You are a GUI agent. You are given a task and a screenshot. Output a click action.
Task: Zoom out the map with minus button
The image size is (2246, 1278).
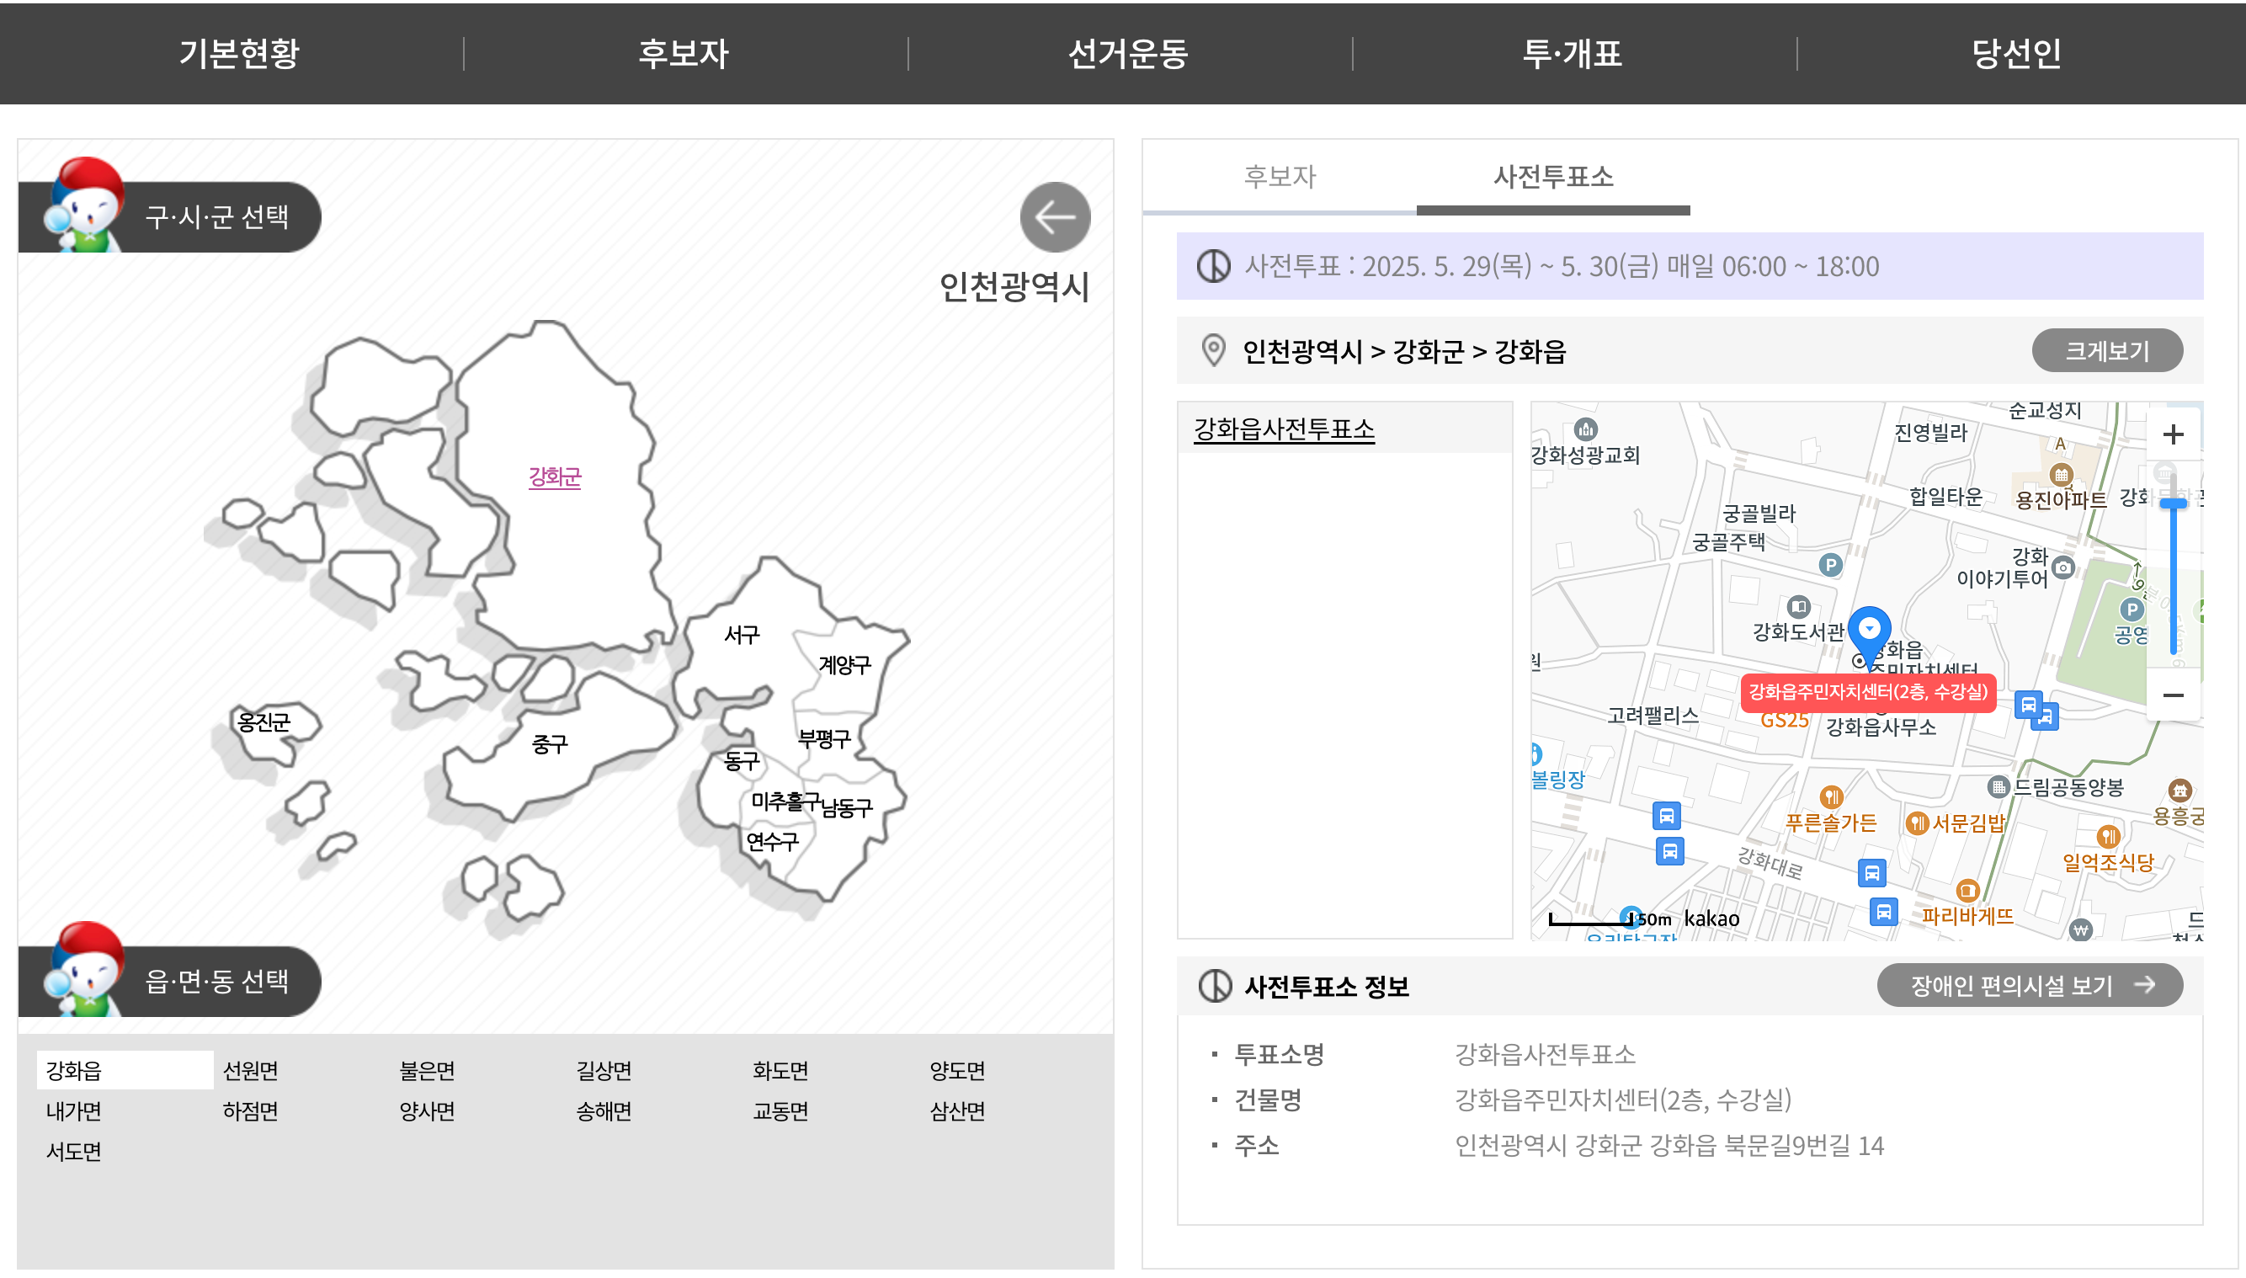(2173, 695)
